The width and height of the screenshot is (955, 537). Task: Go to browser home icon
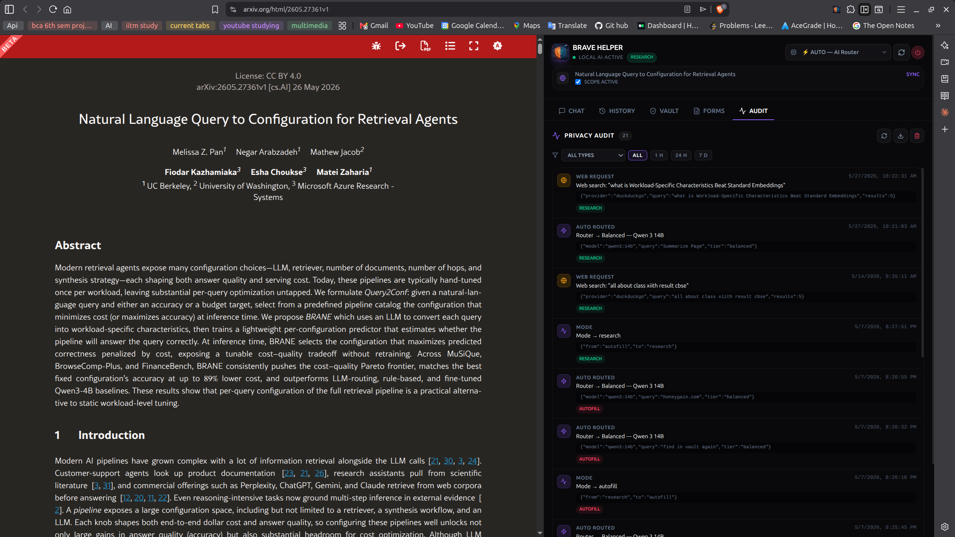click(67, 9)
